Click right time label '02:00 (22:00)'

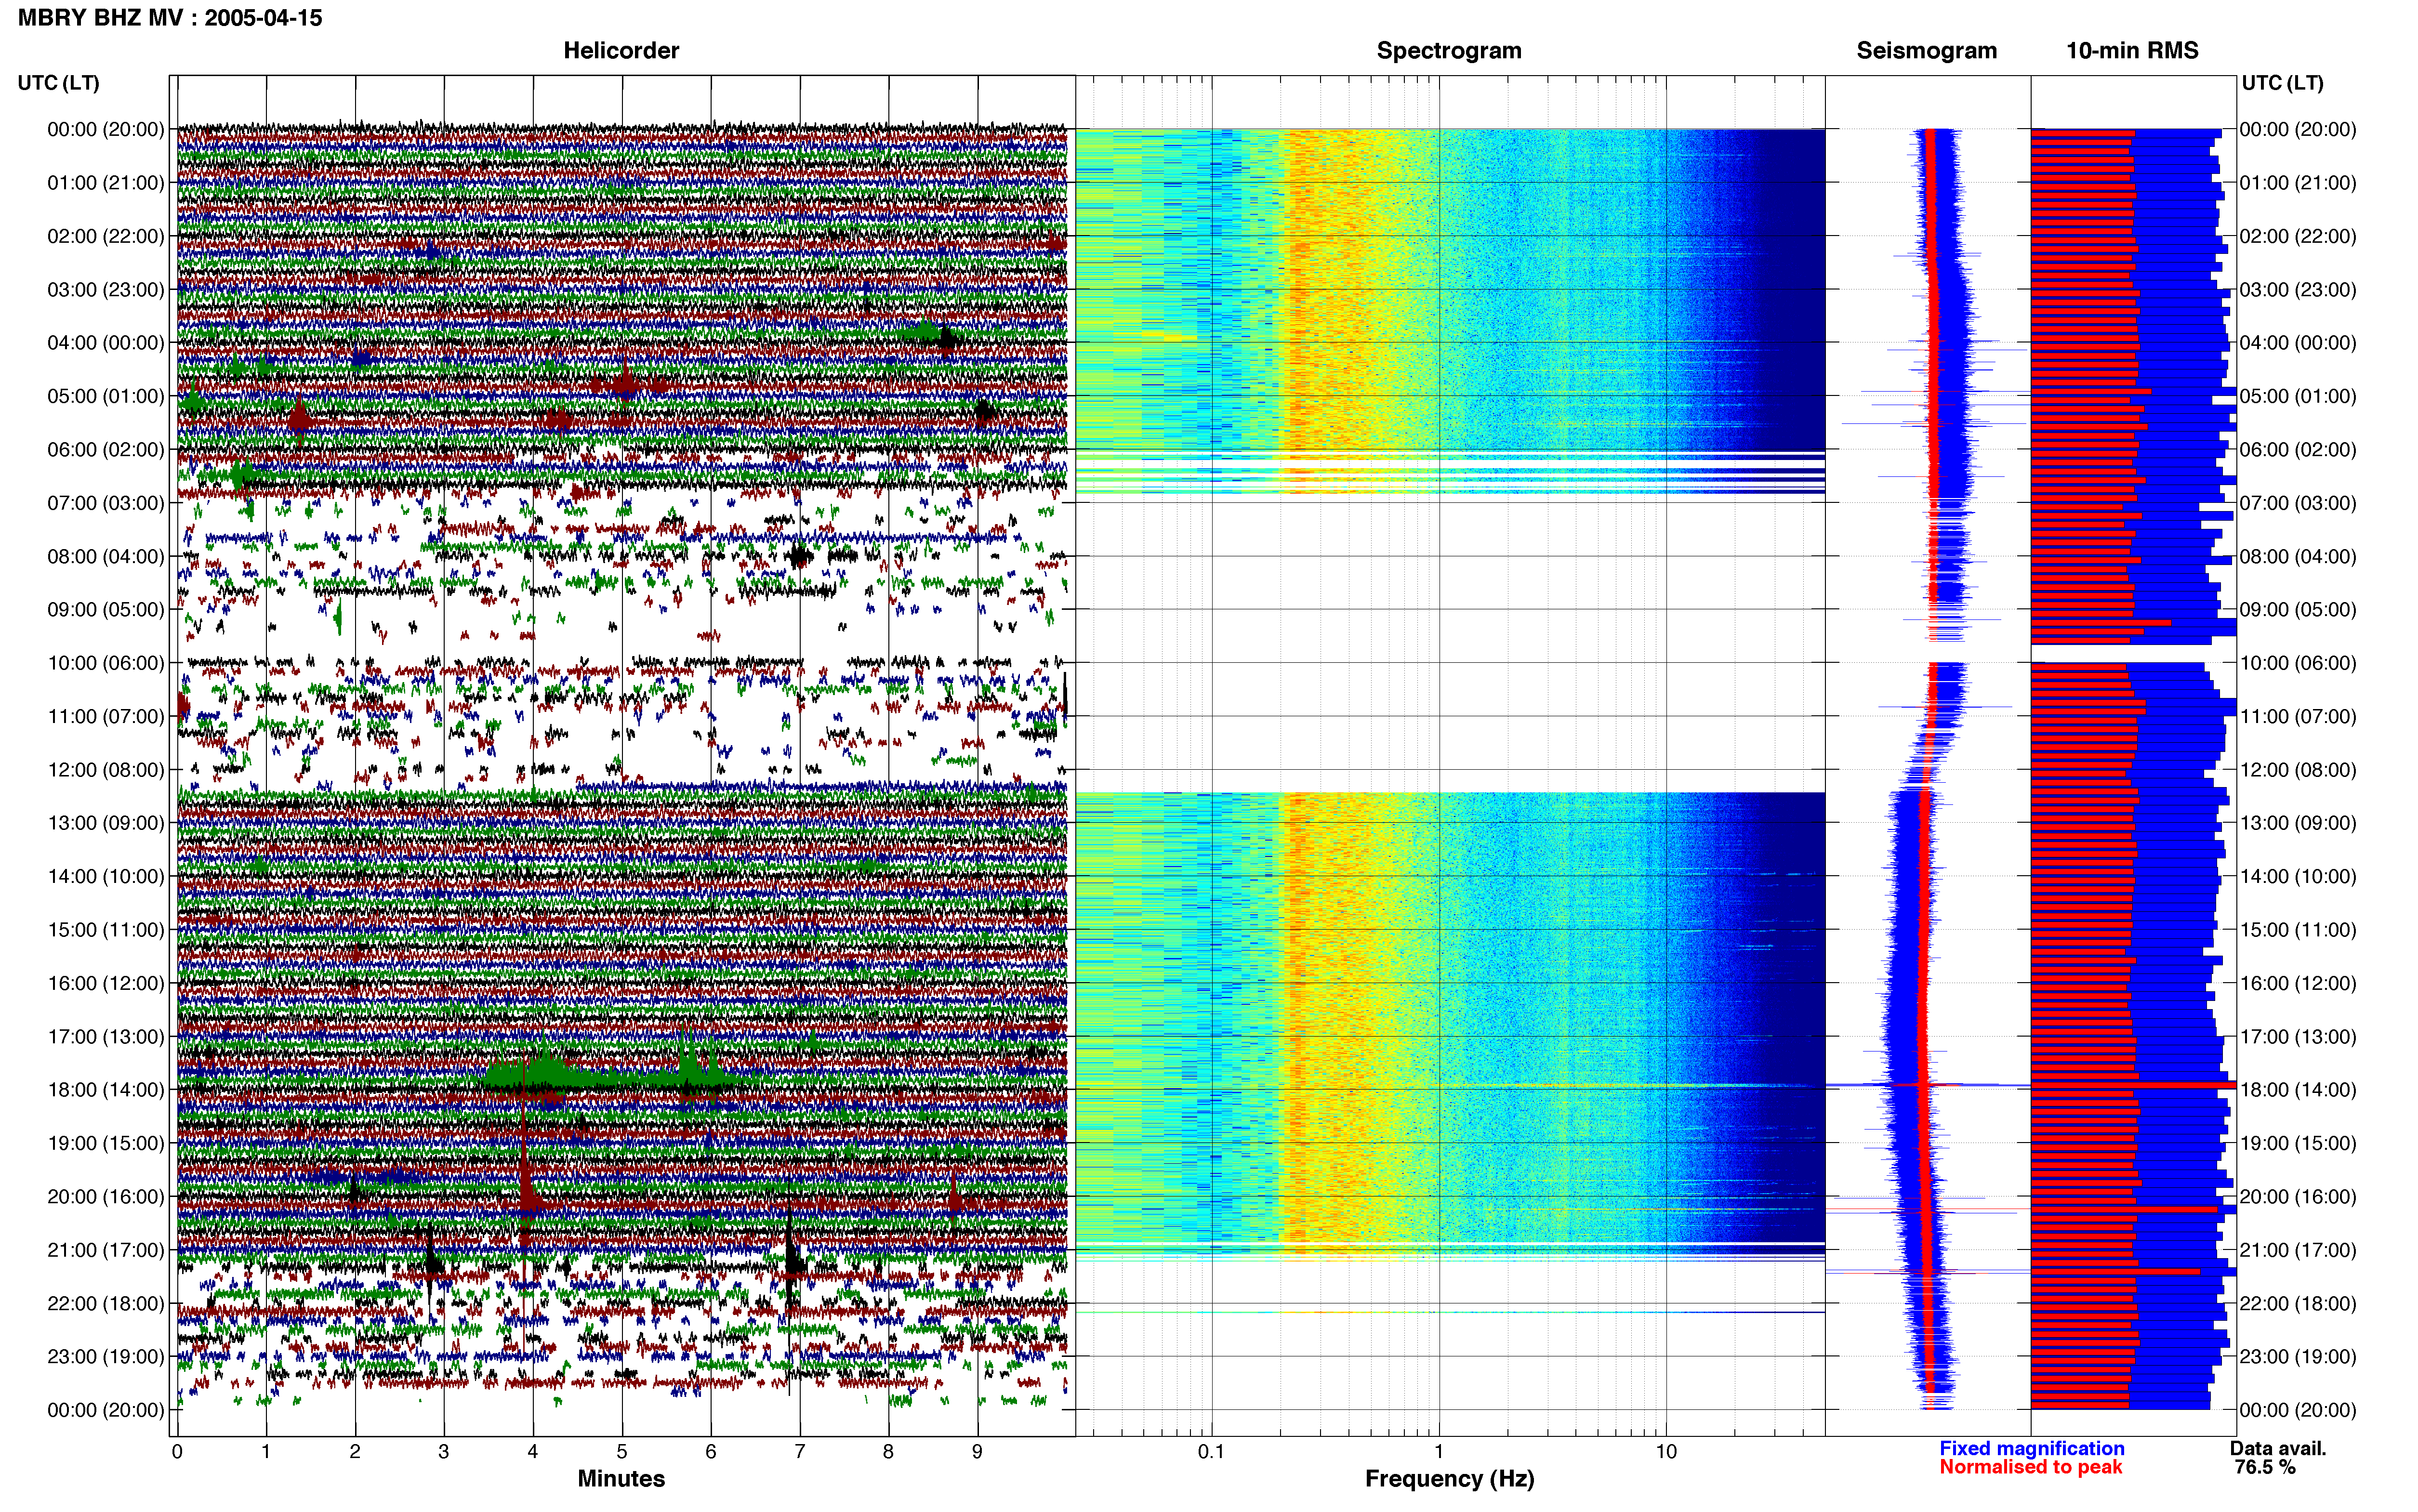tap(2298, 236)
